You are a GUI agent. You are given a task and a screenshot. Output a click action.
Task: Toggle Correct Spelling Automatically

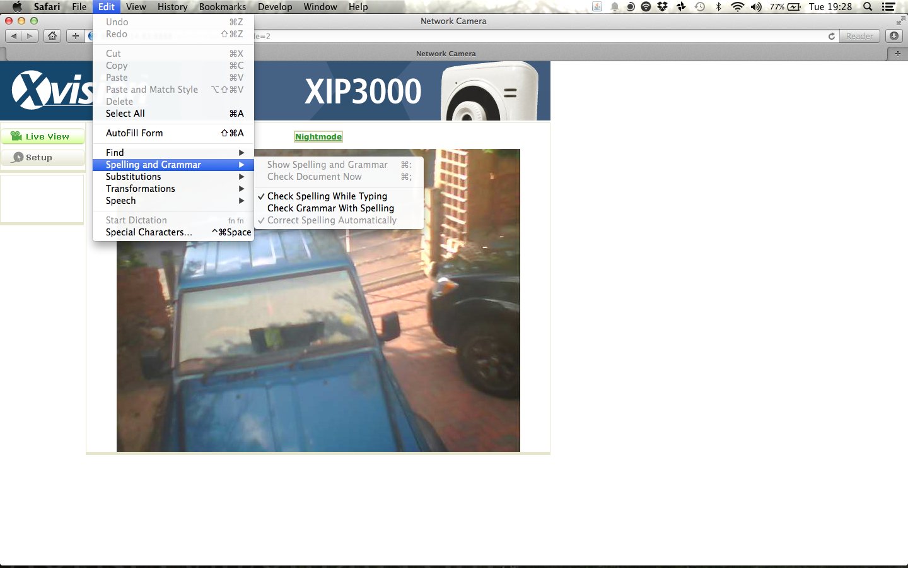click(x=339, y=220)
